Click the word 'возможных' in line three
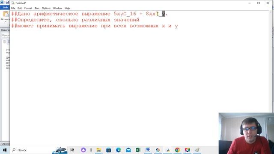274x154 pixels. [x=144, y=26]
